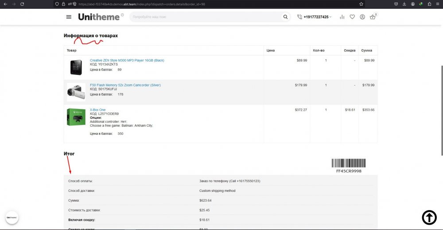Open F50 Flash Memory Camcorder link

pyautogui.click(x=125, y=85)
